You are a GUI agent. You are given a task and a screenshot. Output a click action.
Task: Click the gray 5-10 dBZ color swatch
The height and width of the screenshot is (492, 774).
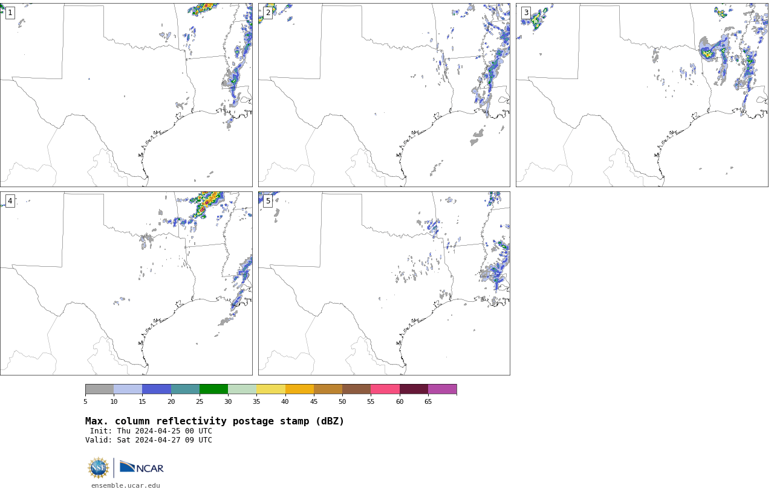pyautogui.click(x=99, y=389)
